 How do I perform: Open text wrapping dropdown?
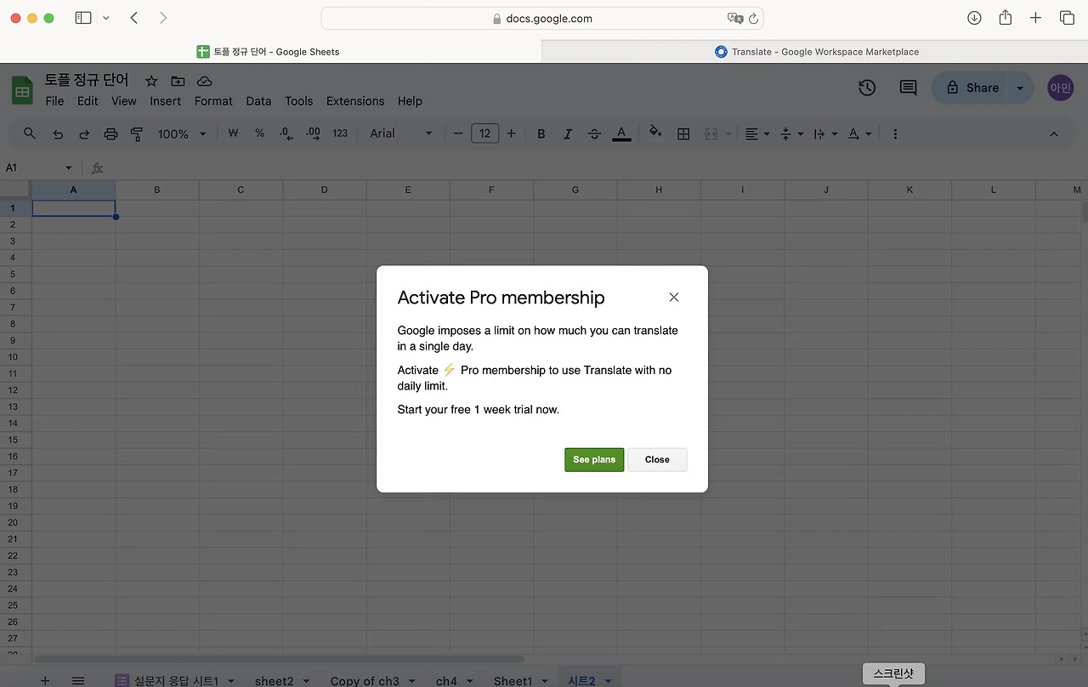coord(825,133)
